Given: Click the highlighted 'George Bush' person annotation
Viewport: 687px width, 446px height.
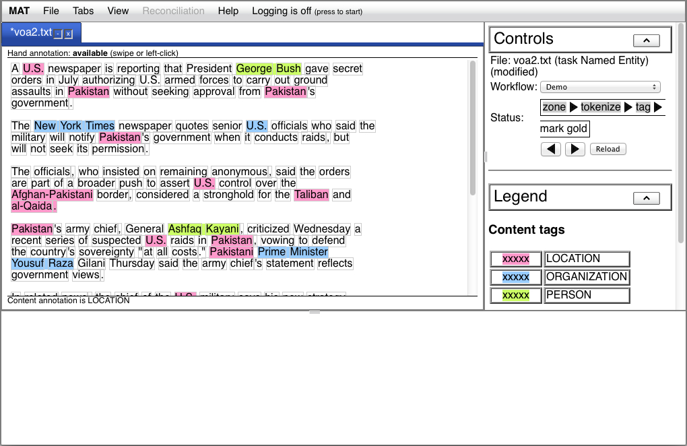Looking at the screenshot, I should point(268,69).
